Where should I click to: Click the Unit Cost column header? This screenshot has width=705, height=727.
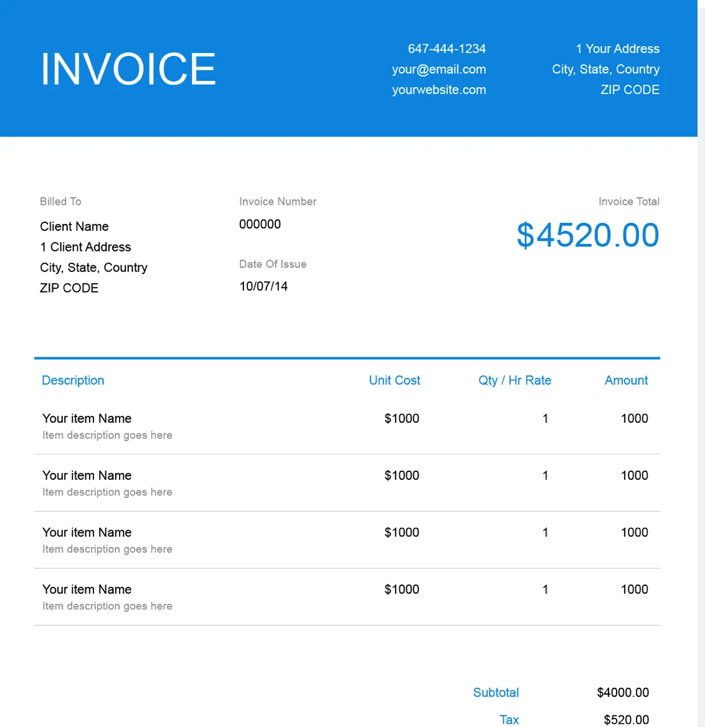tap(394, 380)
